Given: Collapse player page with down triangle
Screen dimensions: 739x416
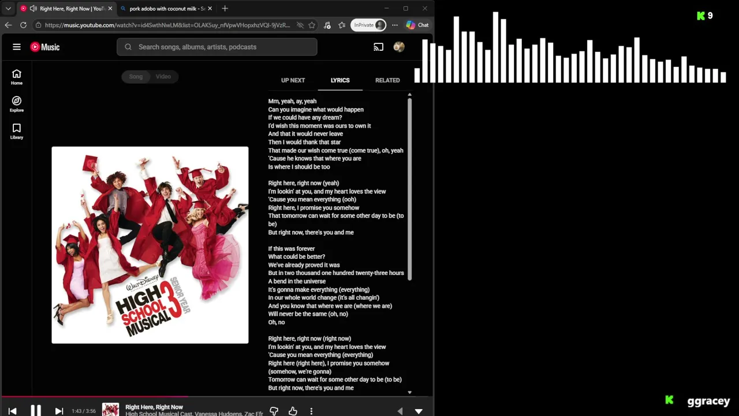Looking at the screenshot, I should 419,411.
